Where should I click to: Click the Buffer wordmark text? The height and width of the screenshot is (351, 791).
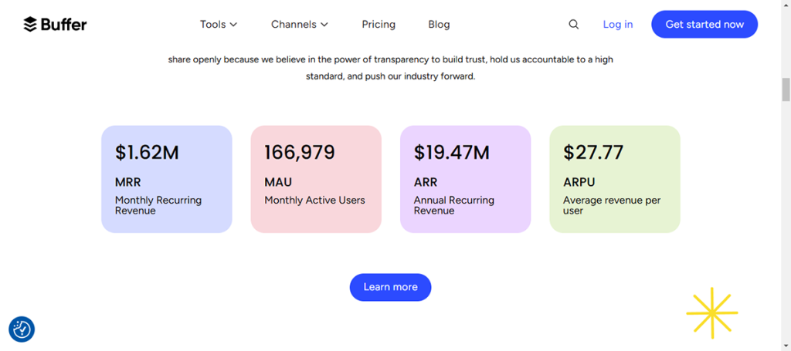click(x=63, y=25)
